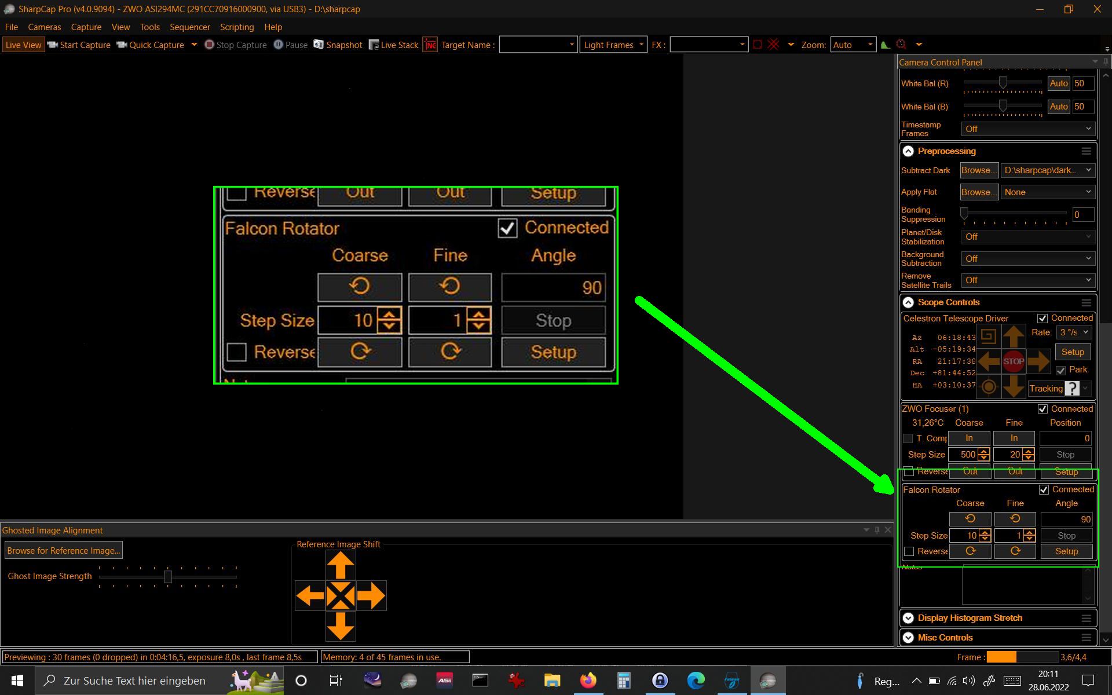Shift the reference image left
The height and width of the screenshot is (695, 1112).
click(310, 595)
